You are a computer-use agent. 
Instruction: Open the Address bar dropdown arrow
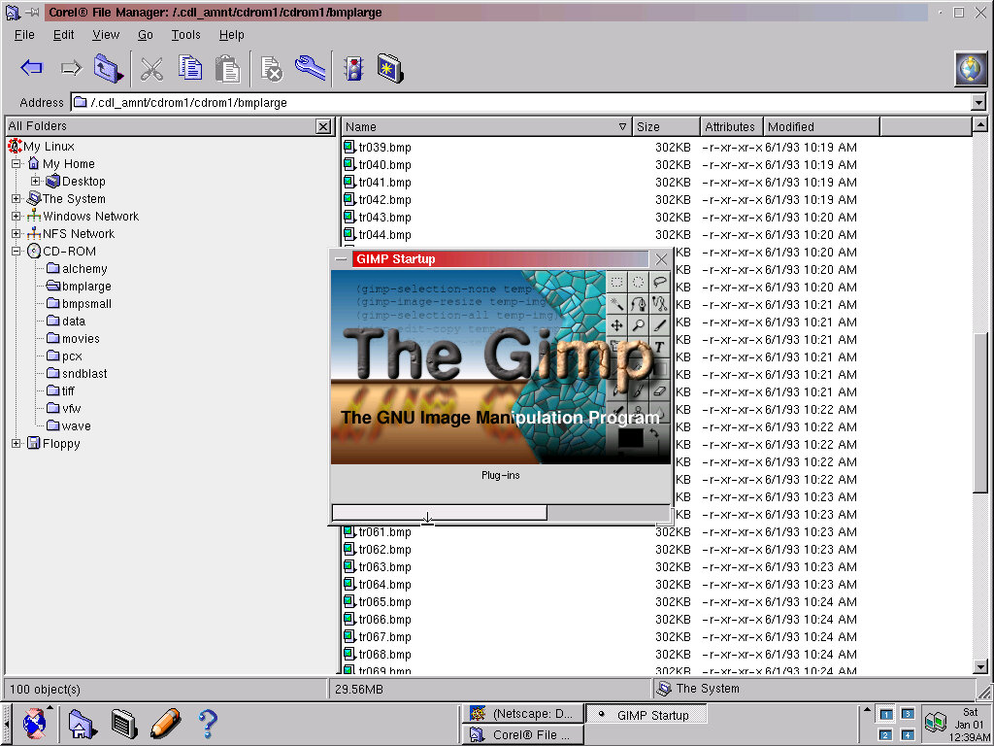[x=977, y=103]
